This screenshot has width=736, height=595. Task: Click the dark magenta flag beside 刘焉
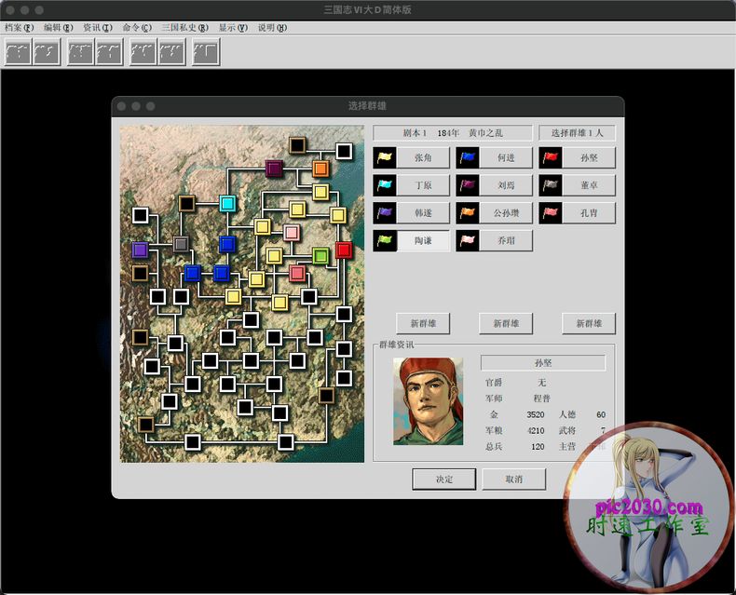[x=468, y=185]
